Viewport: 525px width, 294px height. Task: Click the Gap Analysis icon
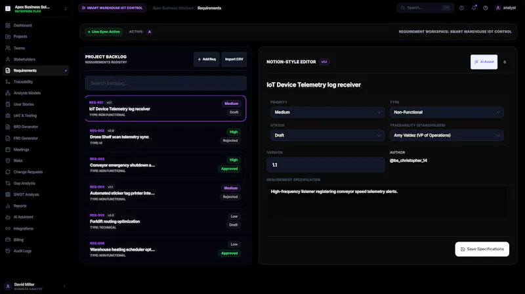tap(8, 183)
